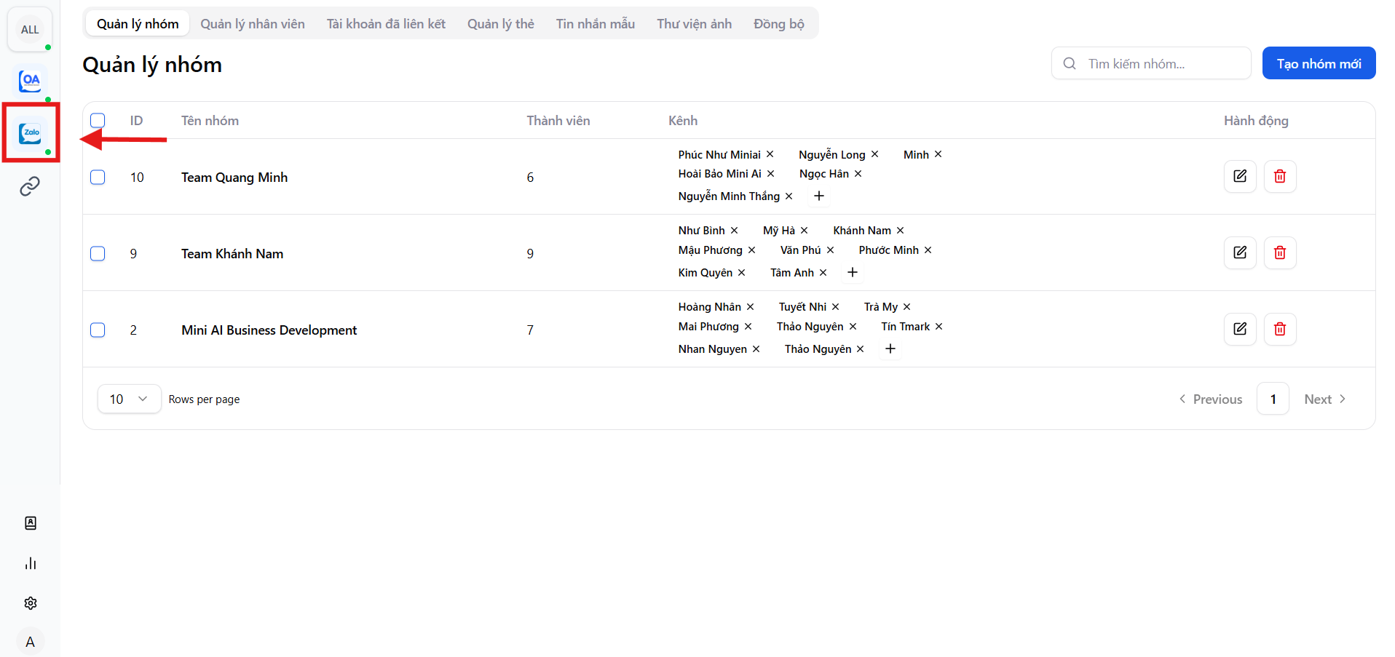Open the Zalo OA channel icon
Image resolution: width=1395 pixels, height=657 pixels.
[x=30, y=81]
